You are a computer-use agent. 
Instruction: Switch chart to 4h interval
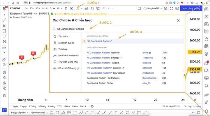coord(47,8)
